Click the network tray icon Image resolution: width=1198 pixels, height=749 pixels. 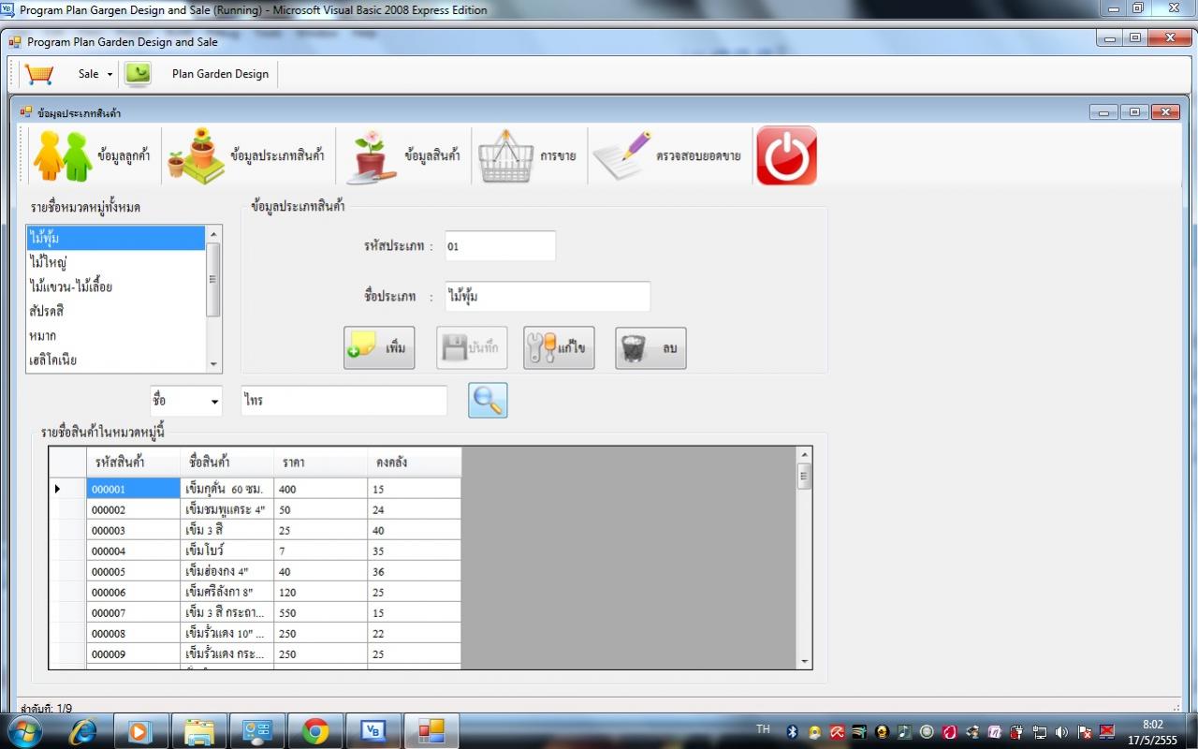1040,731
